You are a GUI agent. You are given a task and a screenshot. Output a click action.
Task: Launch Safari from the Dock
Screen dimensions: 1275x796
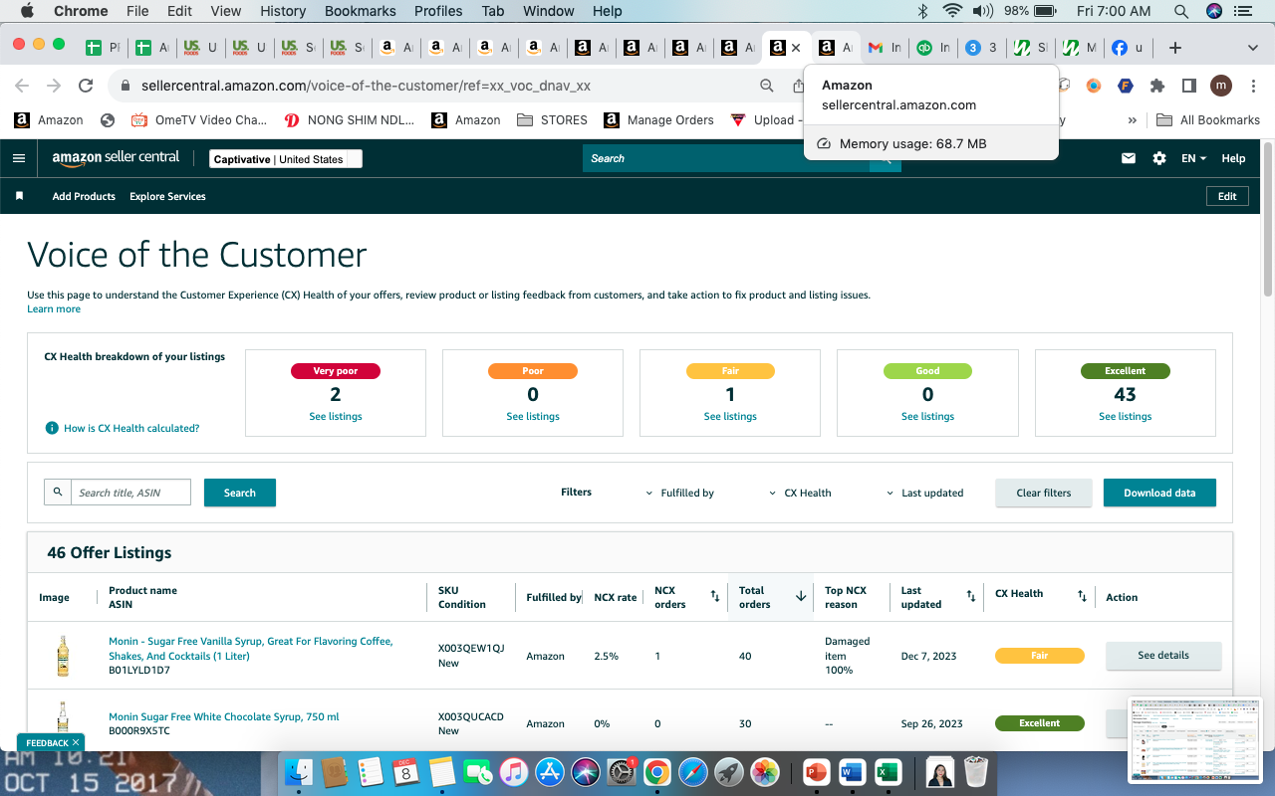click(693, 772)
